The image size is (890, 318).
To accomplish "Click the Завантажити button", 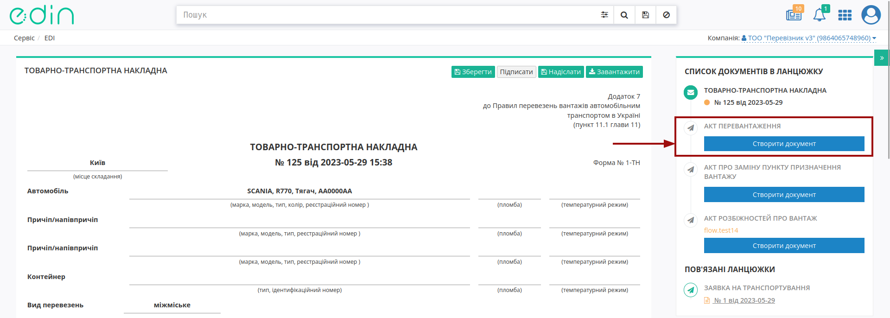I will click(614, 72).
